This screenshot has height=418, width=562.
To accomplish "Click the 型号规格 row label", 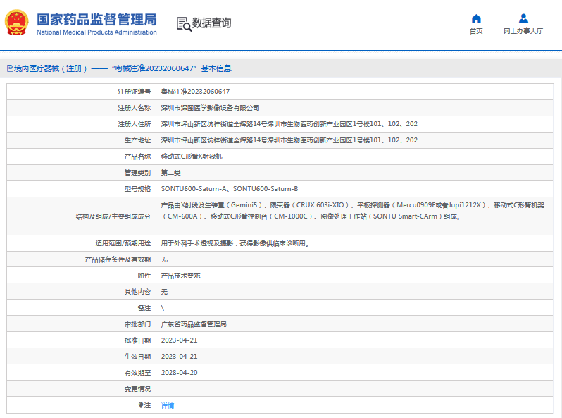I will [137, 189].
